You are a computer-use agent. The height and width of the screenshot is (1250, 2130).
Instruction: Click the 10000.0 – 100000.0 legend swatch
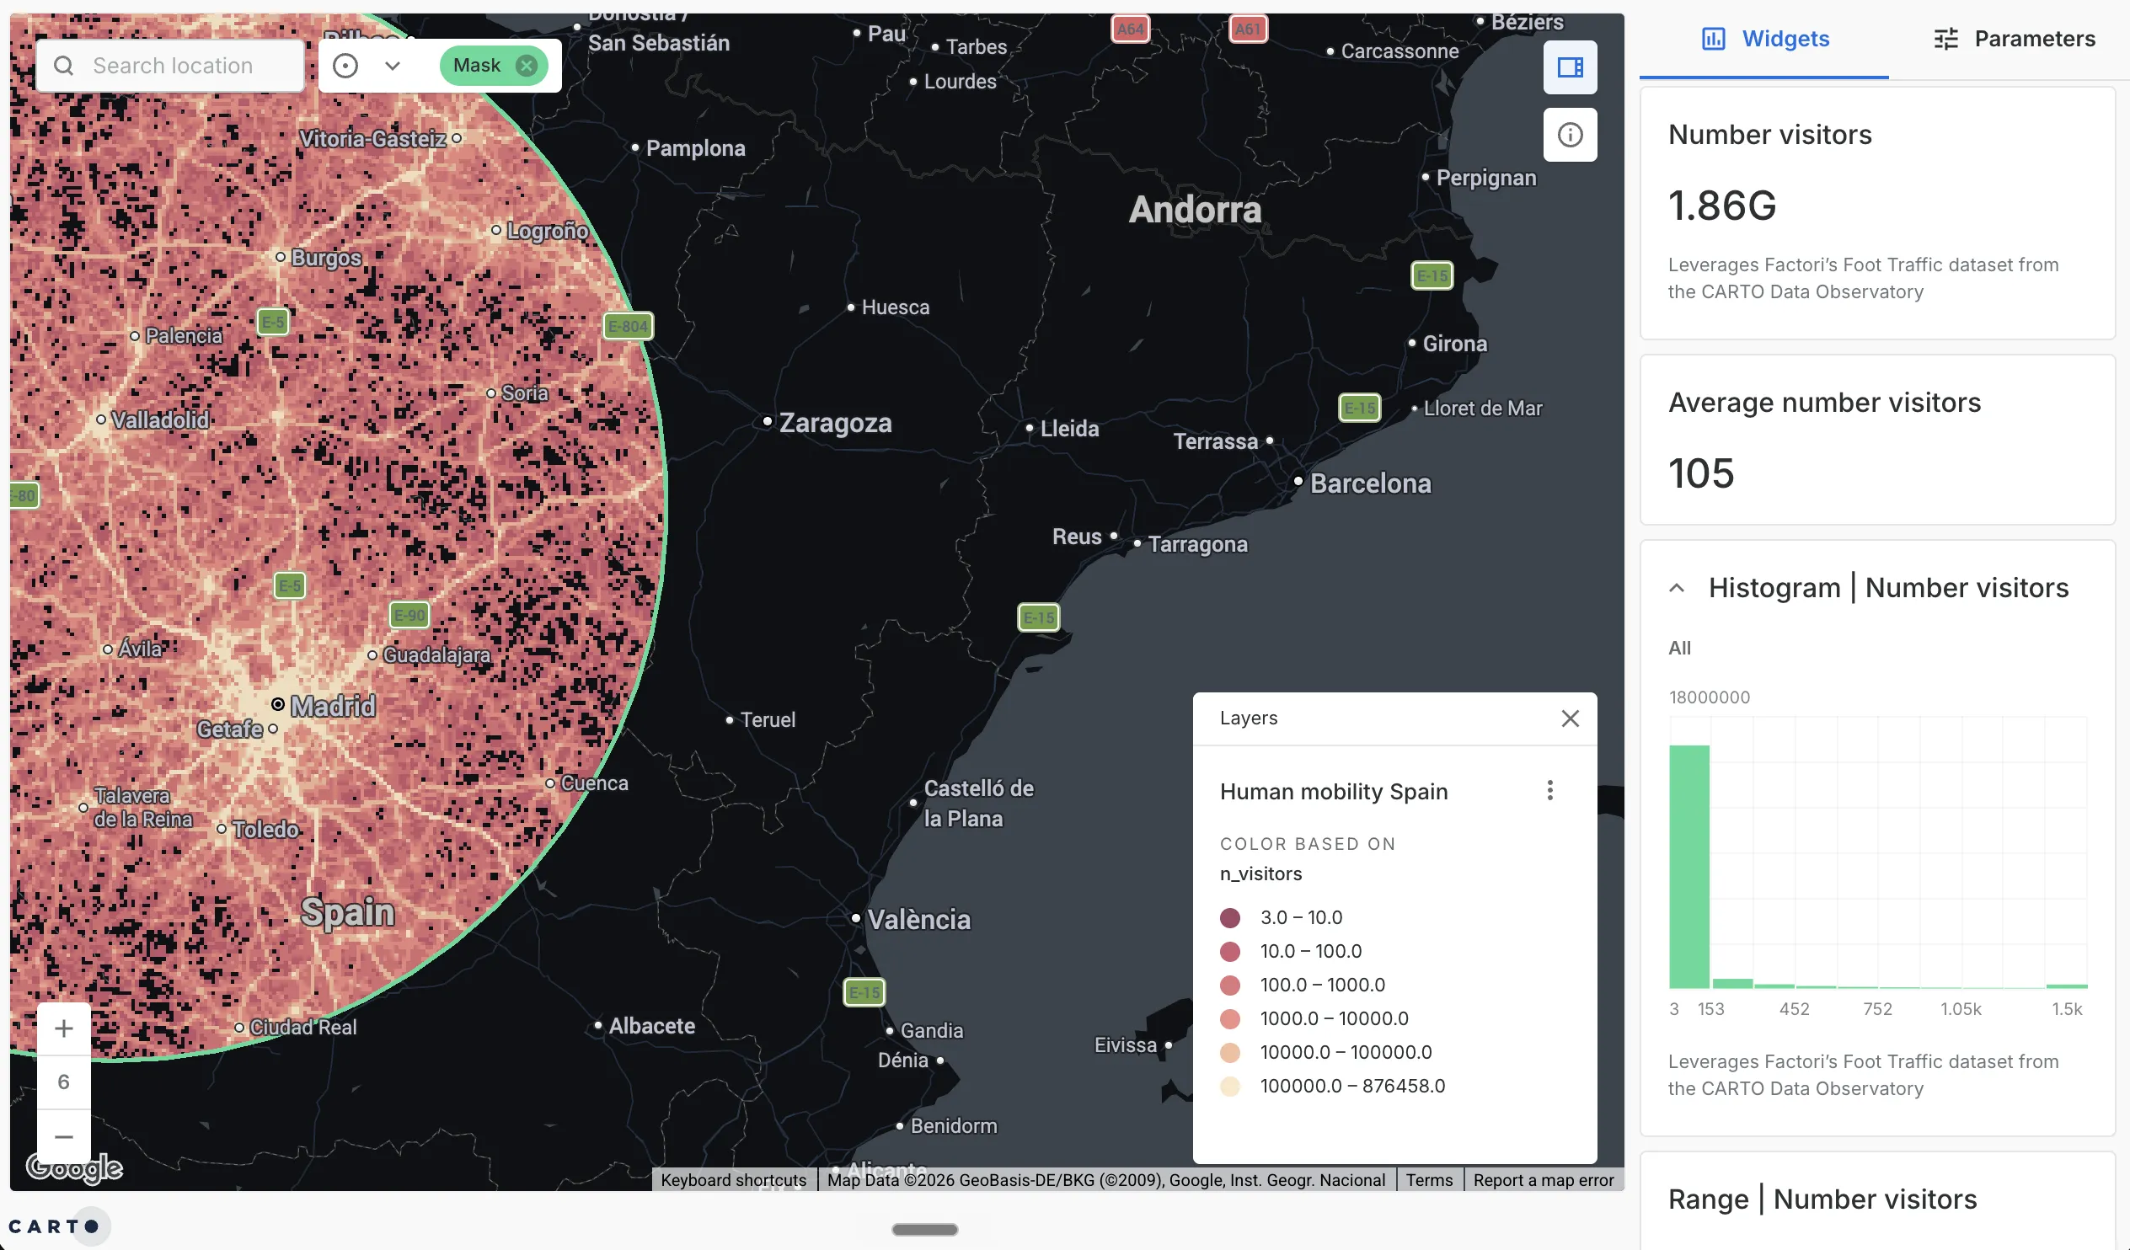tap(1230, 1053)
